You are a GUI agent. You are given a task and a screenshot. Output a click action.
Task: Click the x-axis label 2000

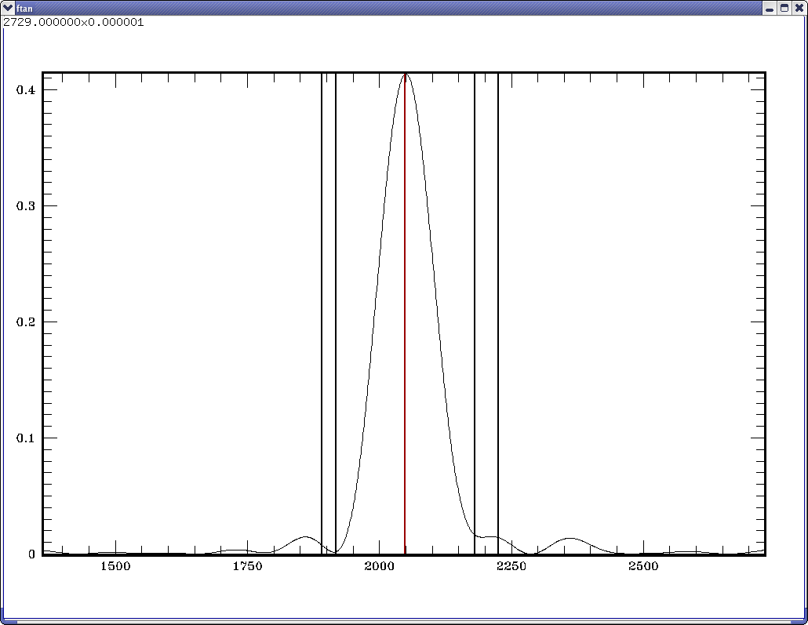click(379, 566)
